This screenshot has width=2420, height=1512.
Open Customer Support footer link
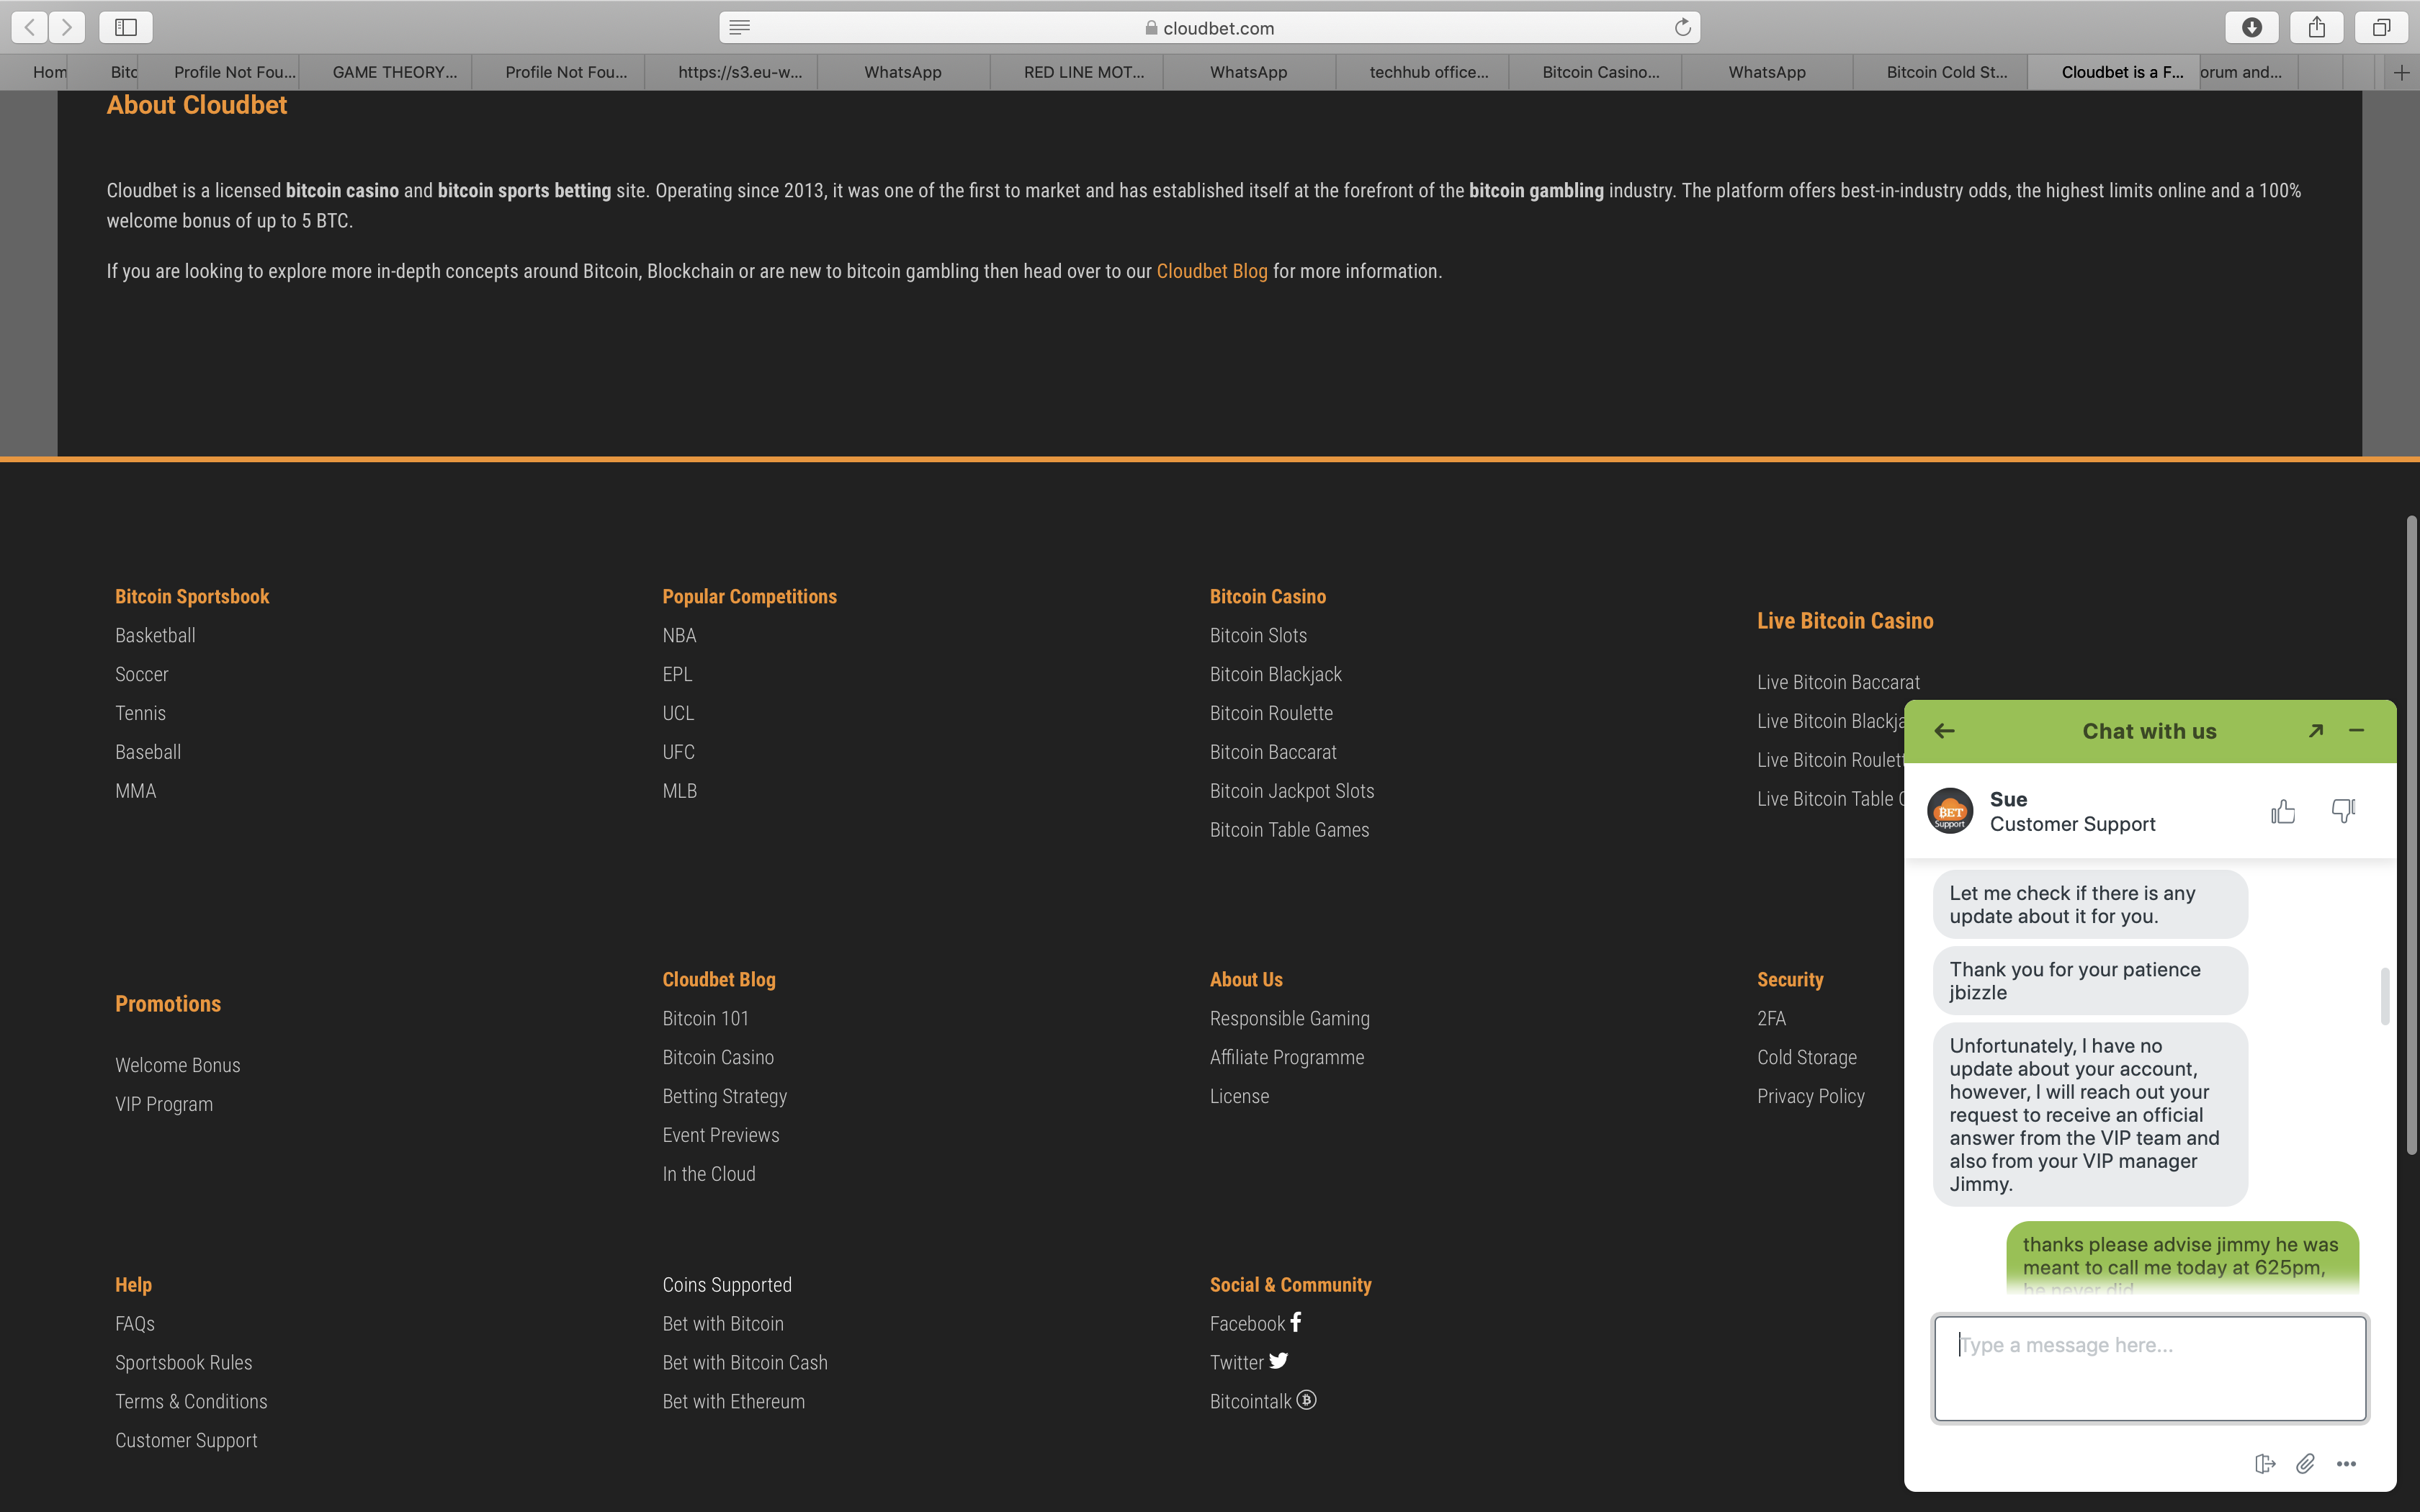[186, 1440]
